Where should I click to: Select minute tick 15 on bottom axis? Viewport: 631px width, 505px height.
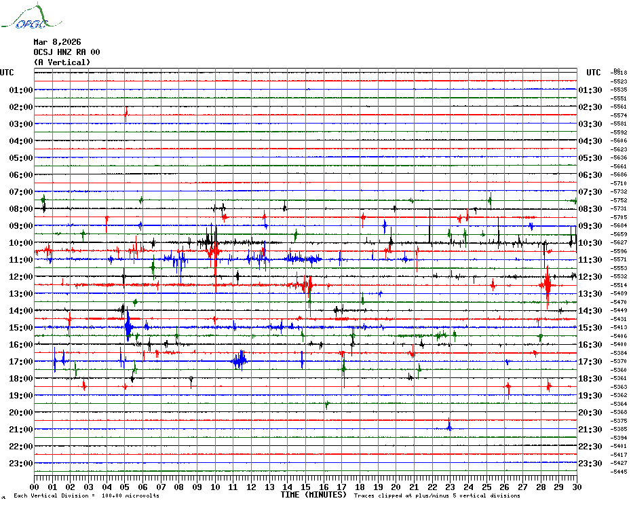tap(306, 487)
